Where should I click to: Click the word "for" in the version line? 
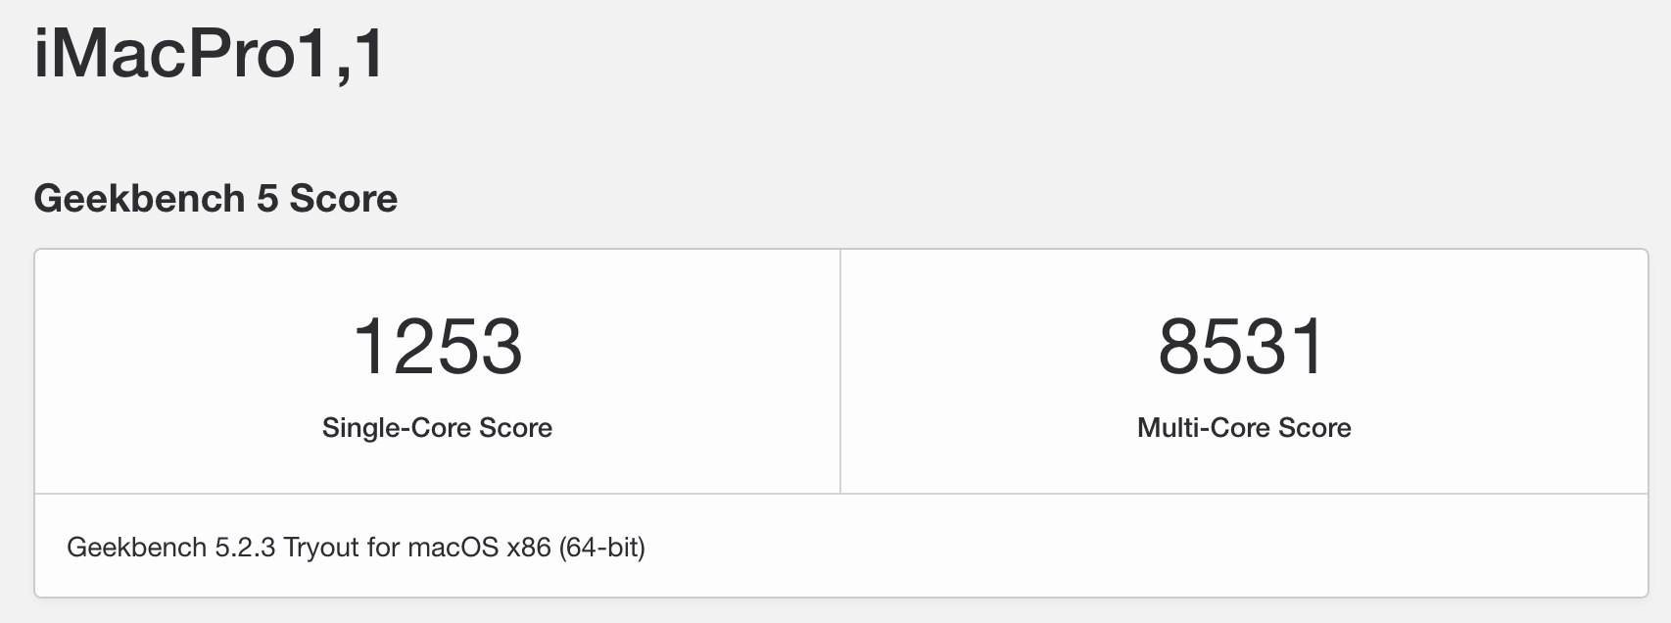383,547
